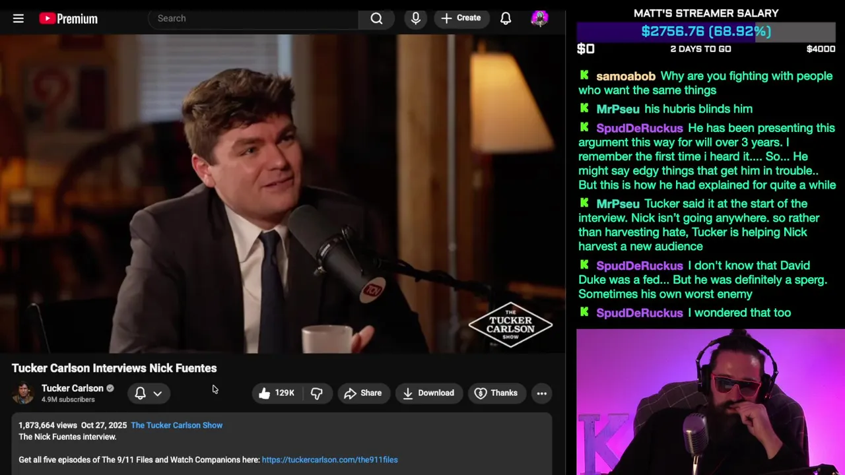845x475 pixels.
Task: Open The Tucker Carlson Show link
Action: [x=176, y=426]
